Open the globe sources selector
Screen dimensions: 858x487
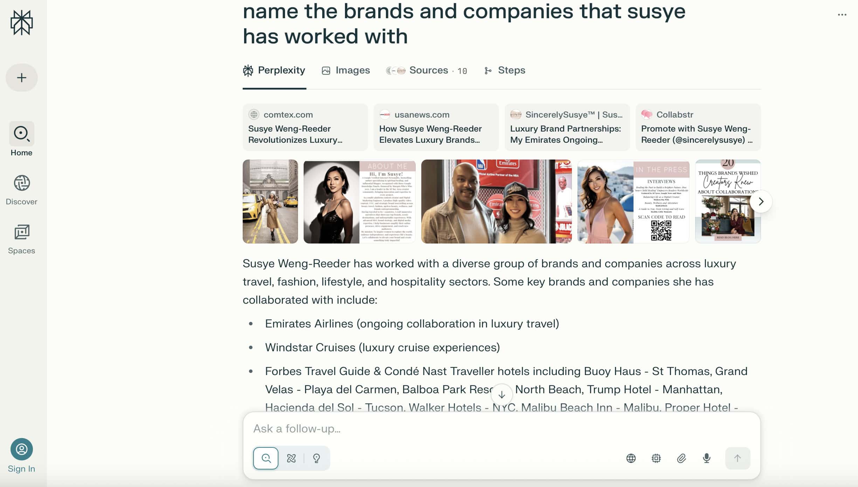tap(631, 458)
